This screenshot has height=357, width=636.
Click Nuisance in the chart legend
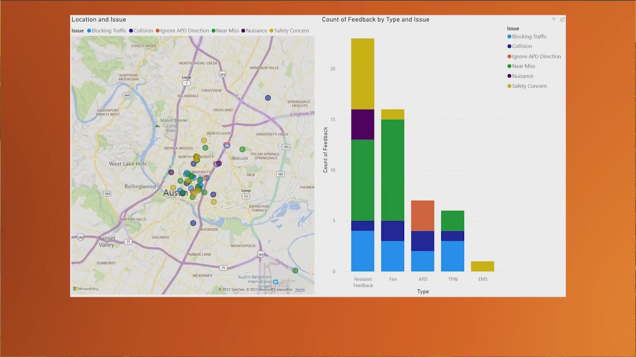pyautogui.click(x=520, y=76)
